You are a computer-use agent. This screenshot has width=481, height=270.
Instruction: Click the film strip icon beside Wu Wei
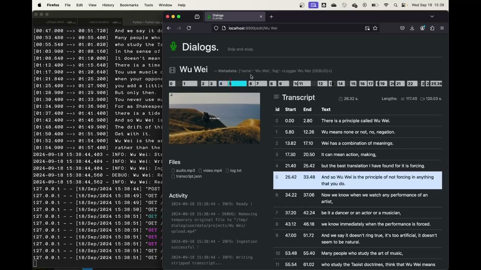point(172,70)
